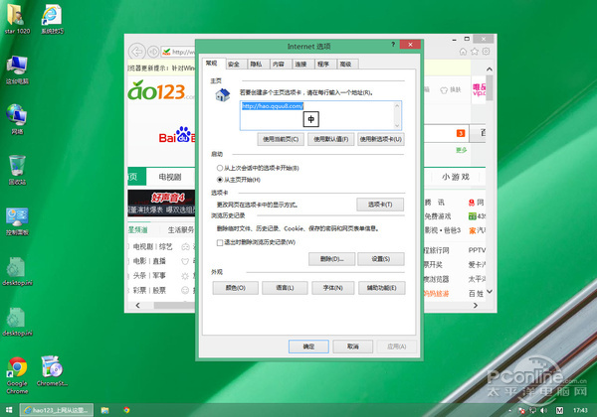
Task: Click the IE back arrow button
Action: [x=137, y=52]
